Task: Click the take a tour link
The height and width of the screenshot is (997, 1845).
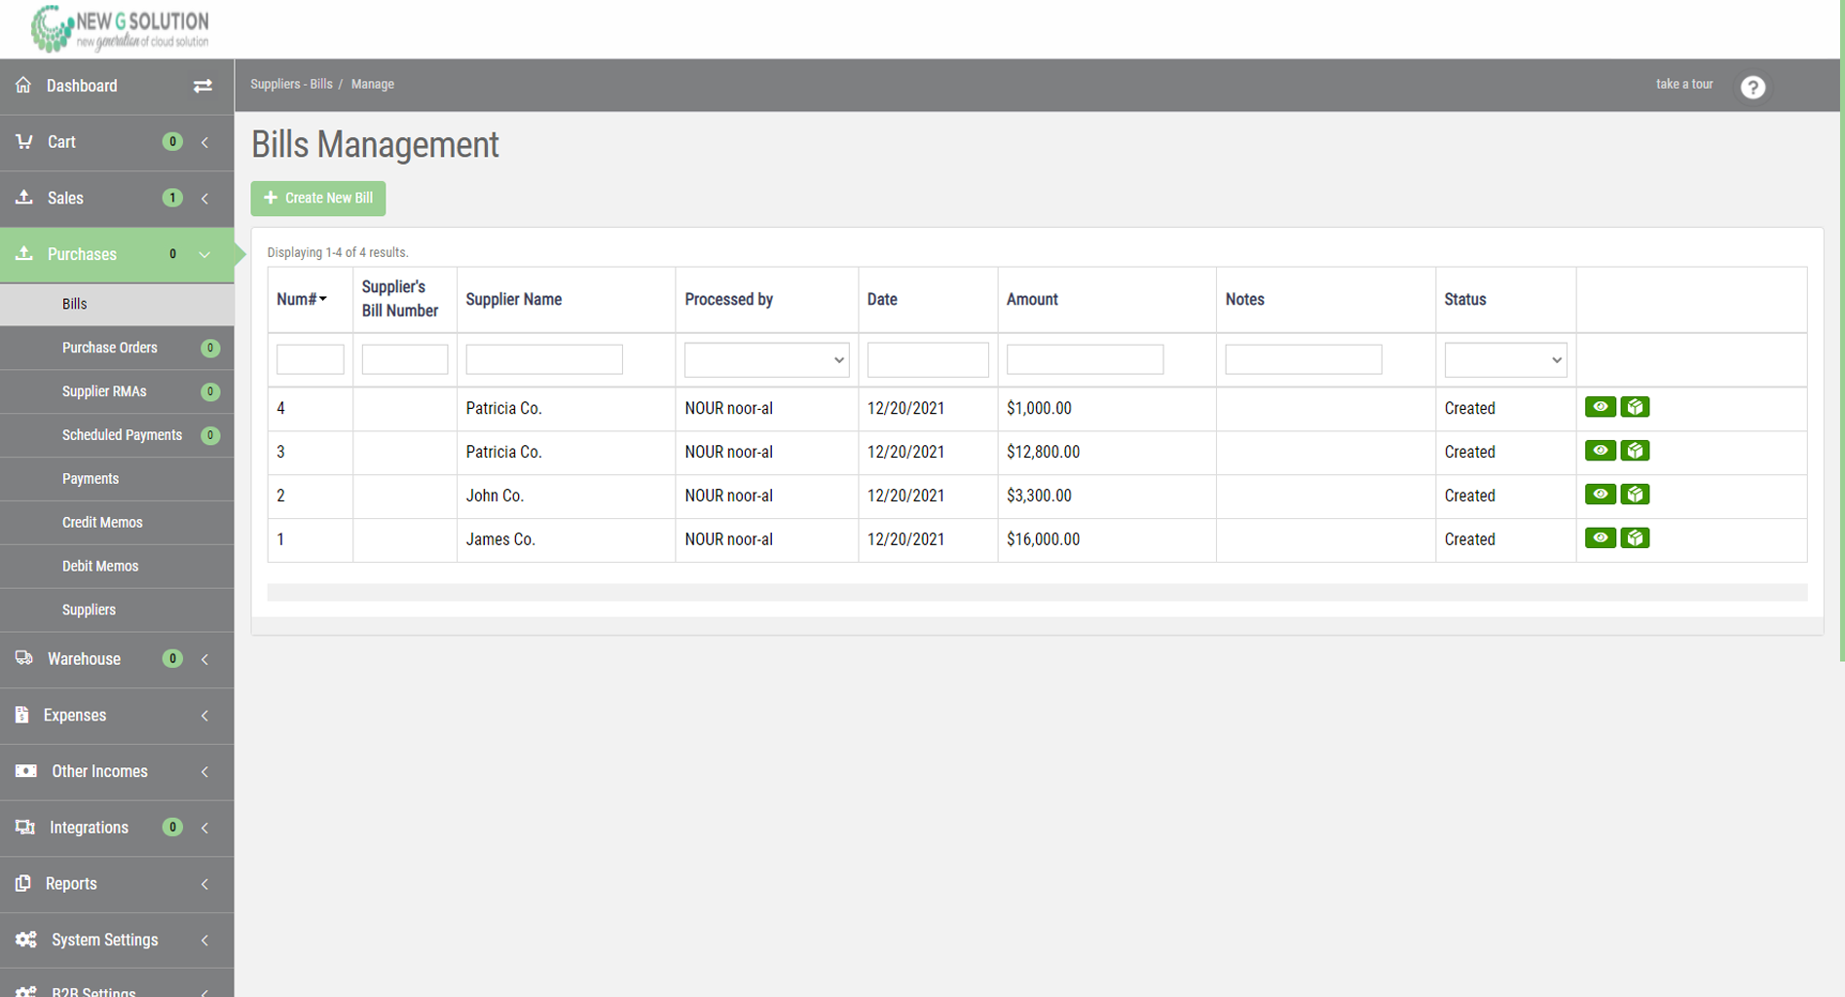Action: [x=1683, y=85]
